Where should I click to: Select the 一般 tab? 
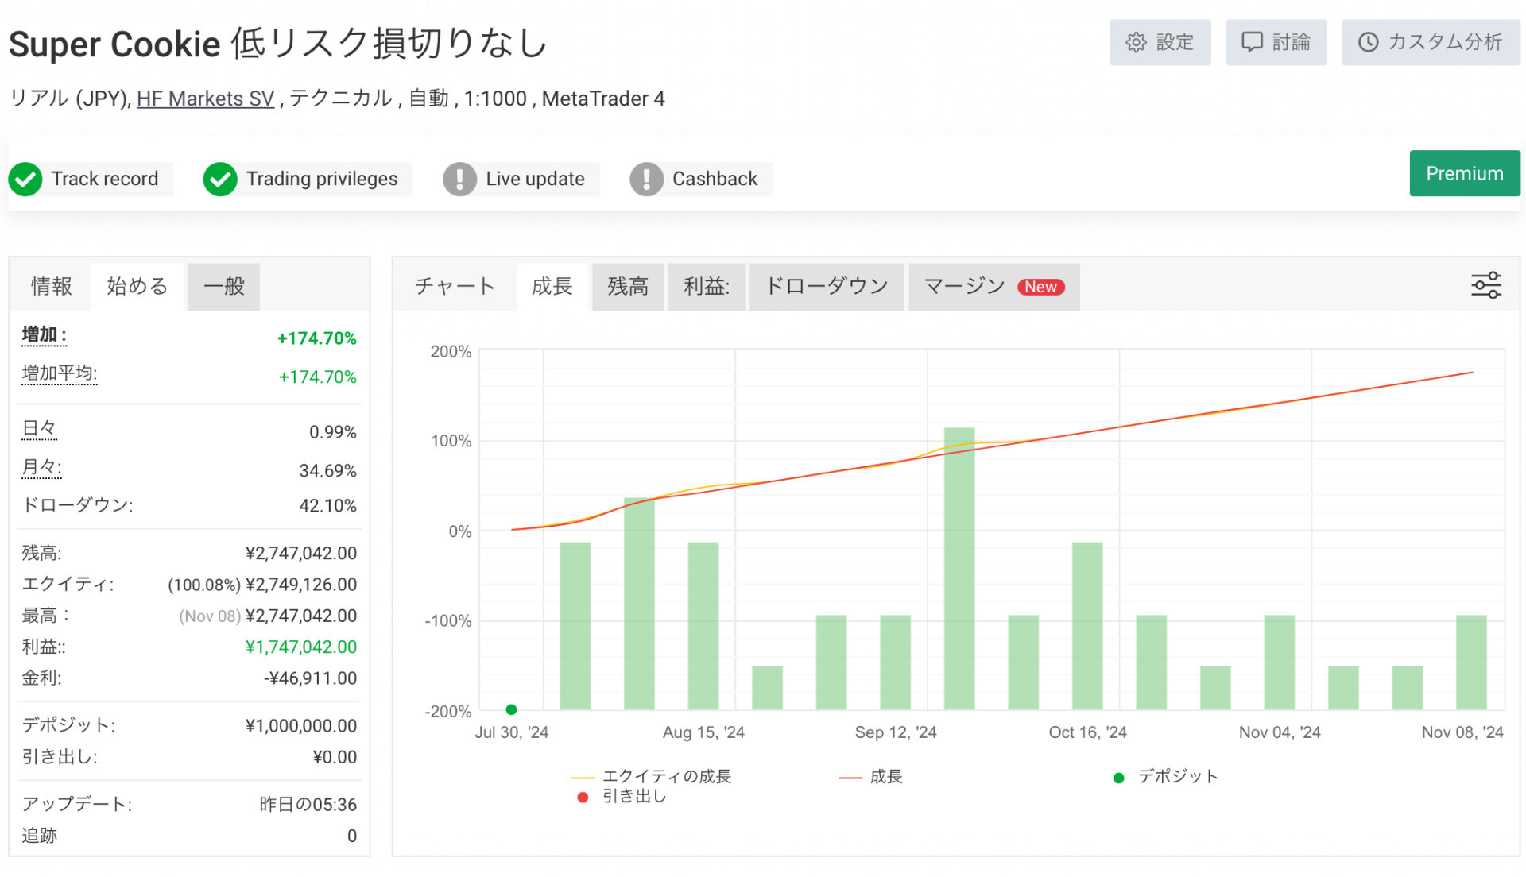(224, 286)
